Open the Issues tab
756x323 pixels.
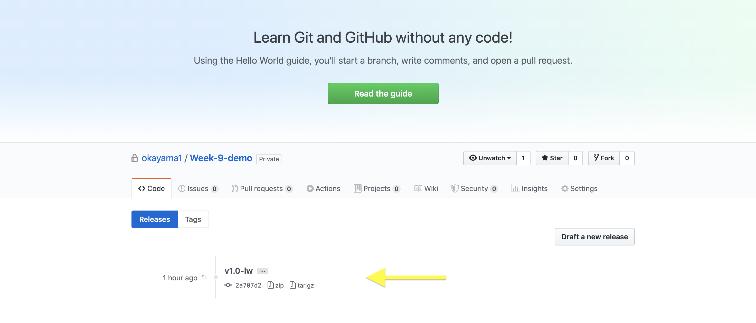(x=197, y=188)
